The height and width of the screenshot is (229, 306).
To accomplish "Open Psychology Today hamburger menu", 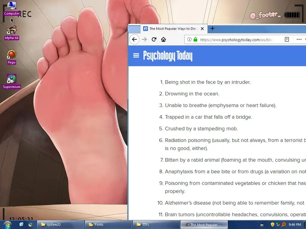I will click(x=136, y=56).
